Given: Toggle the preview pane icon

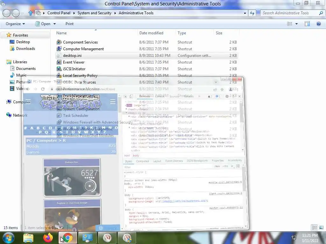Looking at the screenshot, I should click(x=307, y=24).
